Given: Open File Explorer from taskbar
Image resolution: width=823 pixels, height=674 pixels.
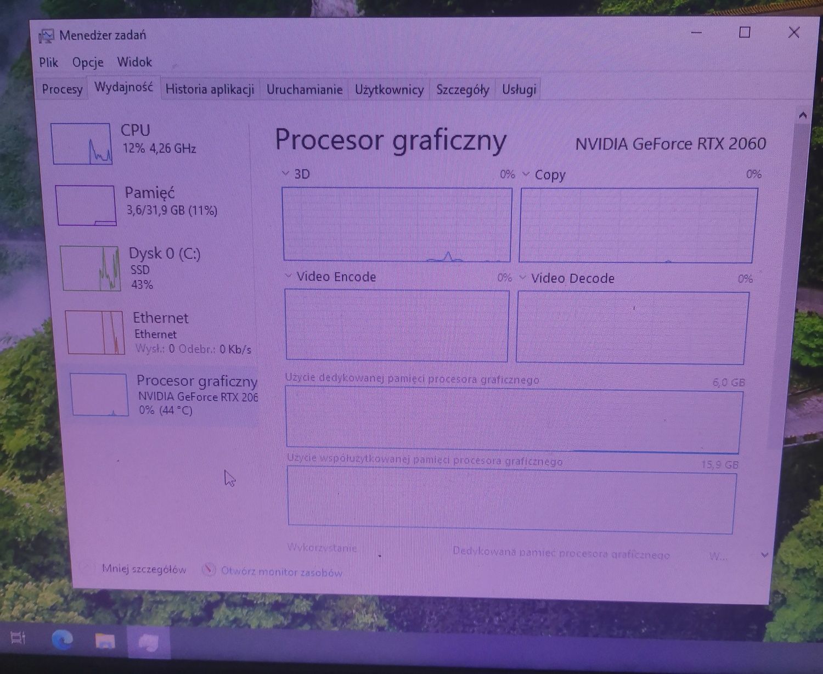Looking at the screenshot, I should (104, 641).
